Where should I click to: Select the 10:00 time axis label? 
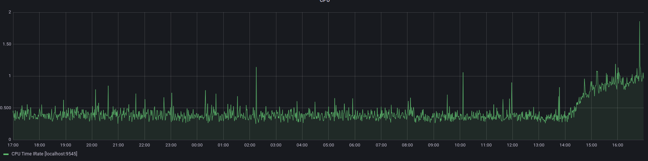pos(460,145)
